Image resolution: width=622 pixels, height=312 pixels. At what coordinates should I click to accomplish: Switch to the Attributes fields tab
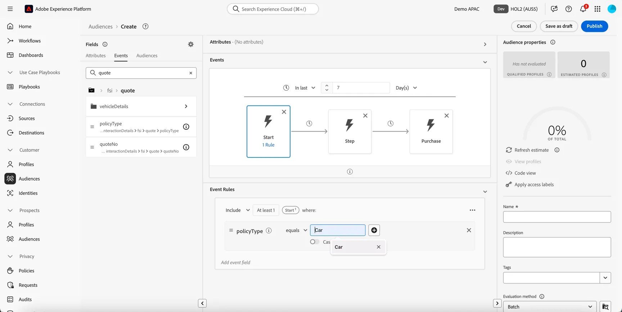tap(96, 56)
